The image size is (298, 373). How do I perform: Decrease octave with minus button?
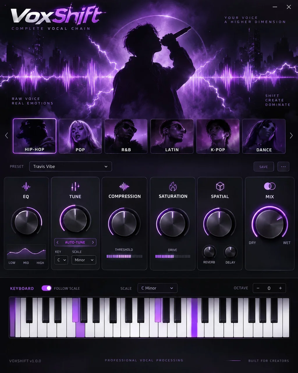click(x=258, y=288)
